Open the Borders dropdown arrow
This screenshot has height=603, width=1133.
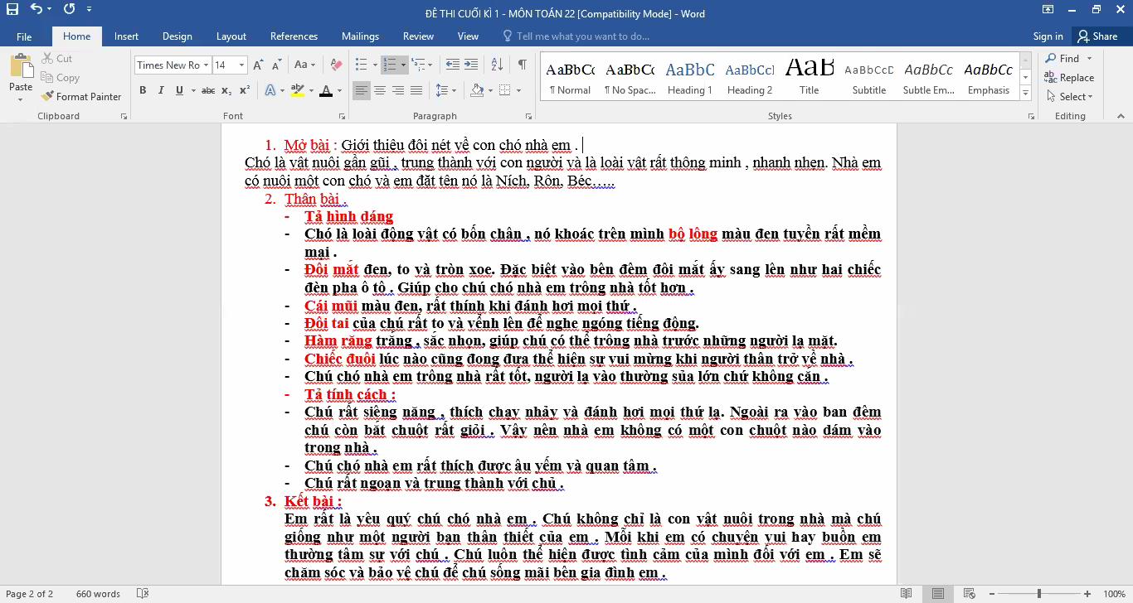(x=518, y=90)
